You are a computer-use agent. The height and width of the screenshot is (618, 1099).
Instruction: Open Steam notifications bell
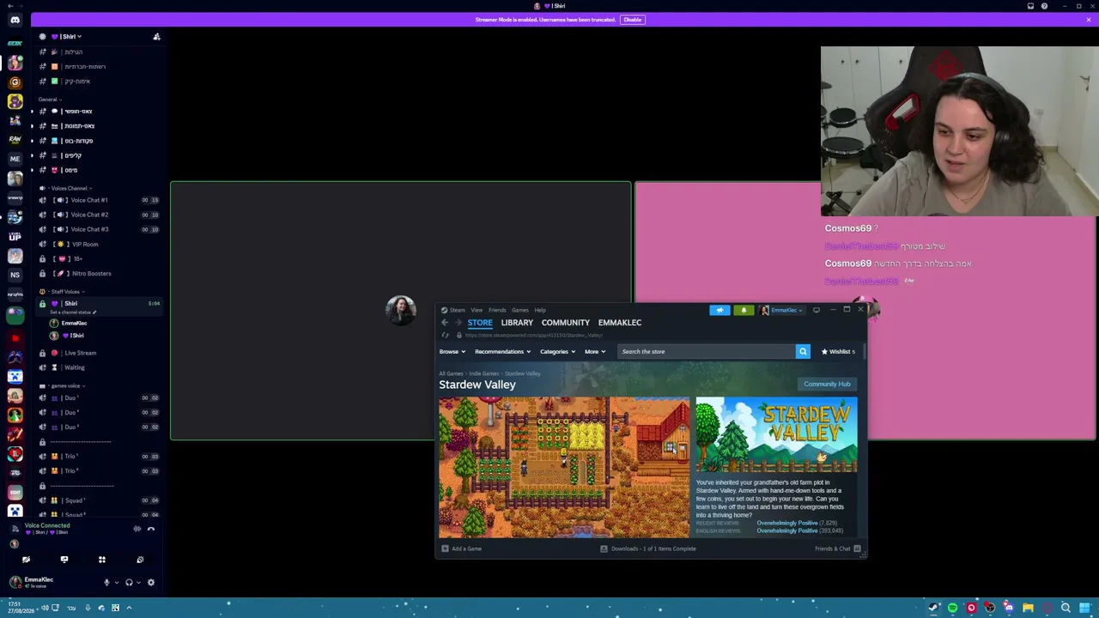(744, 310)
